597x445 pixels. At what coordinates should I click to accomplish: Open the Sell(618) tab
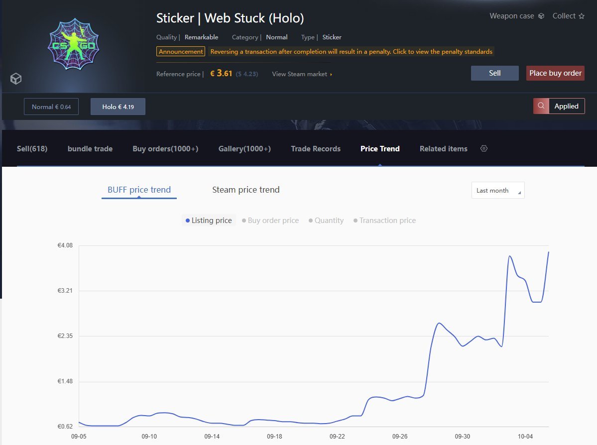click(32, 148)
